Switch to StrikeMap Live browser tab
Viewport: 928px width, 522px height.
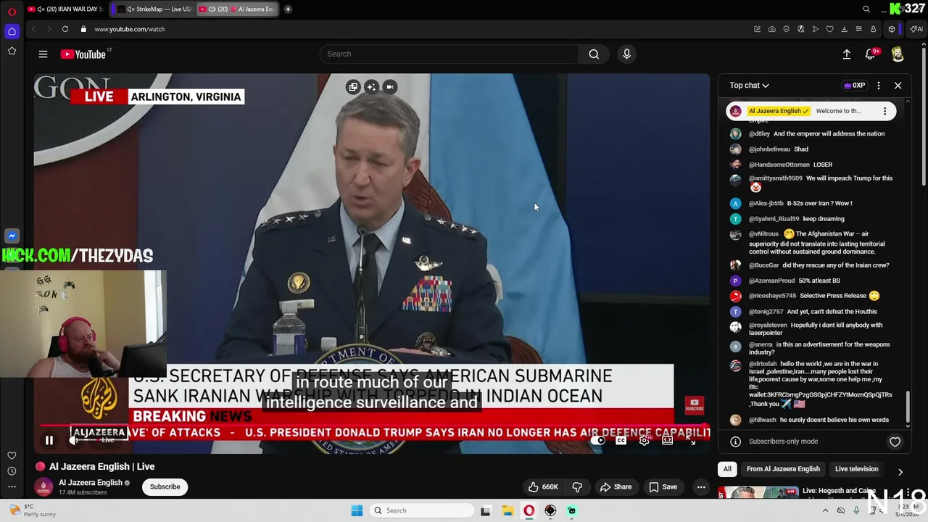[155, 9]
